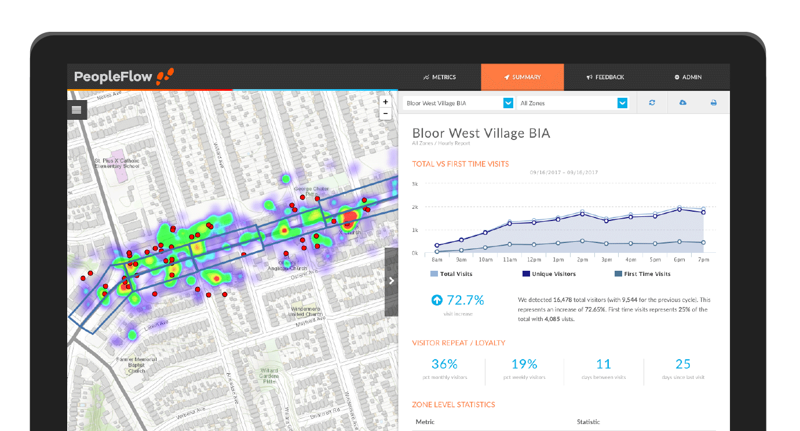The image size is (800, 431).
Task: Click the Farmer Memorial Baptist Church label
Action: pos(137,365)
